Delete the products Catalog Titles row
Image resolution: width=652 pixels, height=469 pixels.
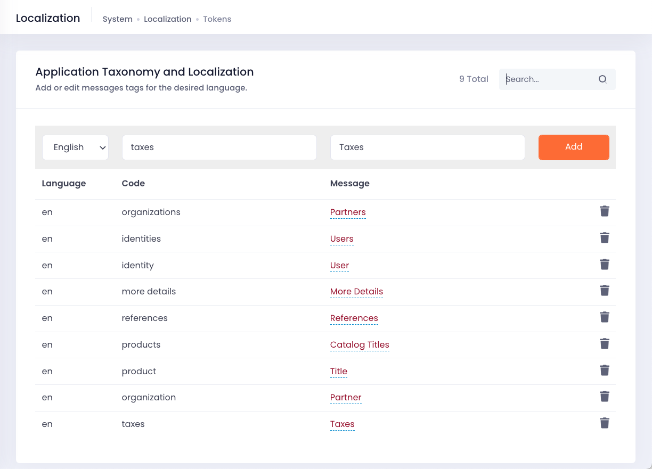click(605, 344)
